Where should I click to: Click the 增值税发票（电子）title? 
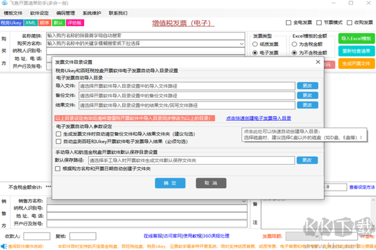click(x=183, y=23)
